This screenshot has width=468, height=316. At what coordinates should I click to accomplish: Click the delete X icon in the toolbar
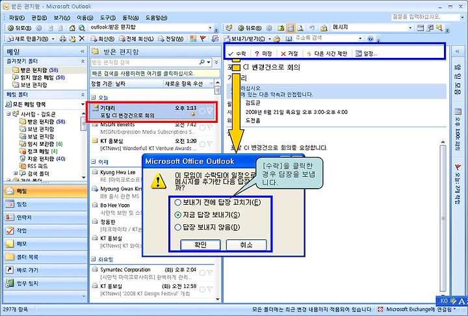82,38
